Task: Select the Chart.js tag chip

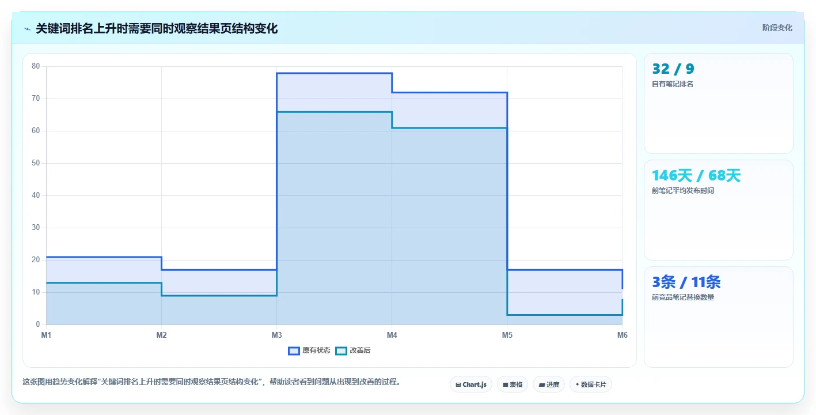Action: pos(471,384)
